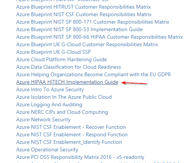Open Azure Isolation In The Azure Public Cloud

[64, 97]
